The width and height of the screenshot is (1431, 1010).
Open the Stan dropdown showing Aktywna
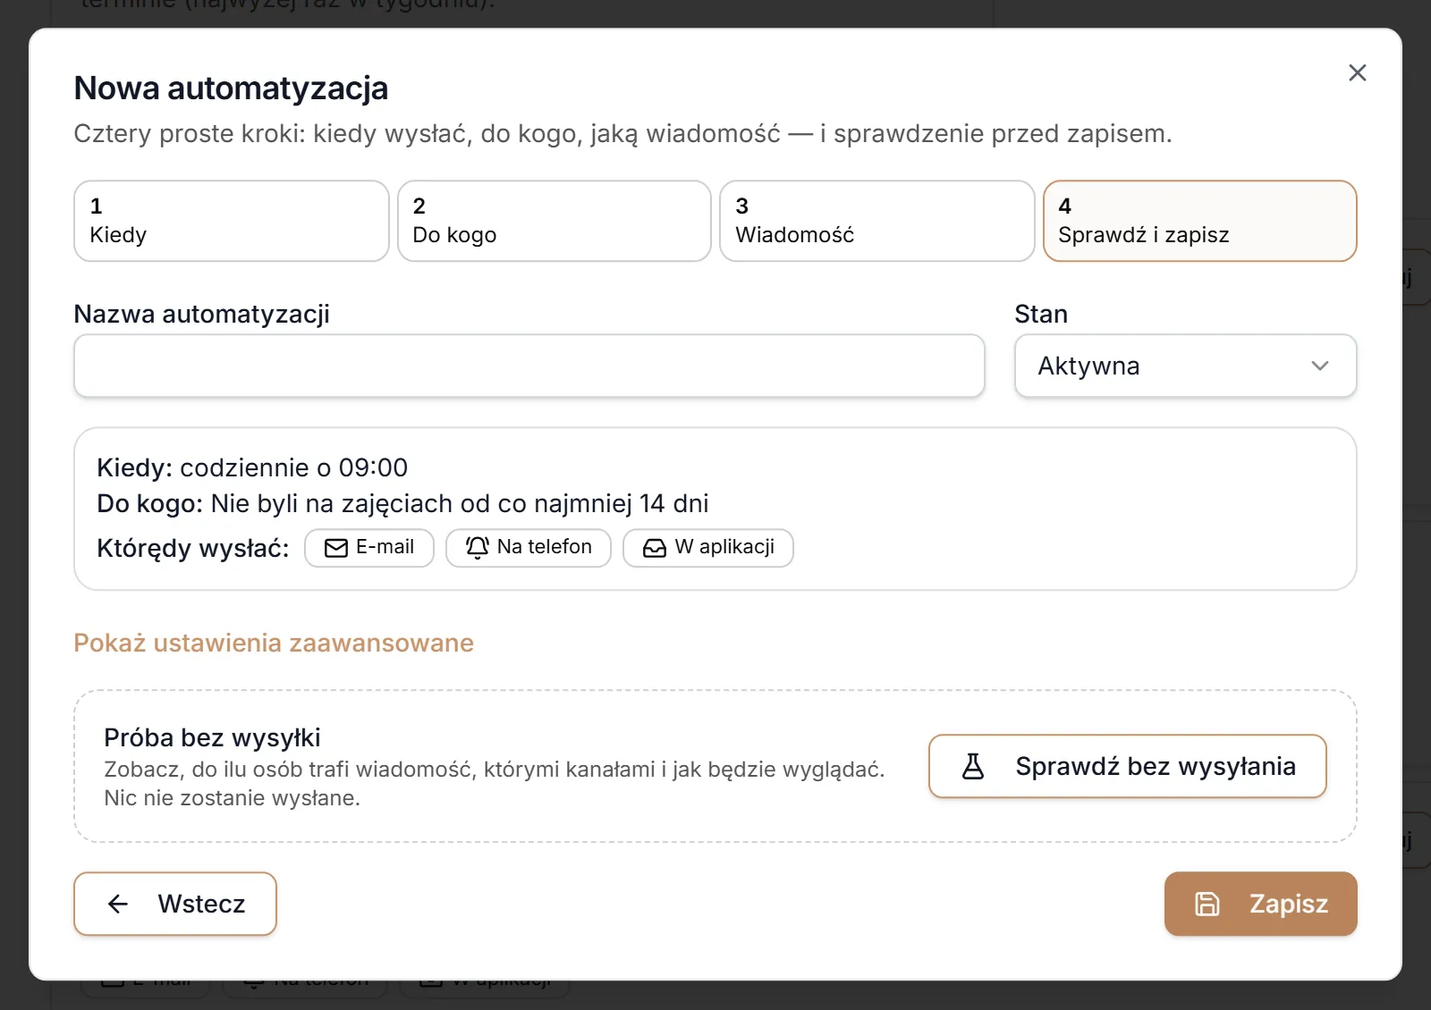1185,366
